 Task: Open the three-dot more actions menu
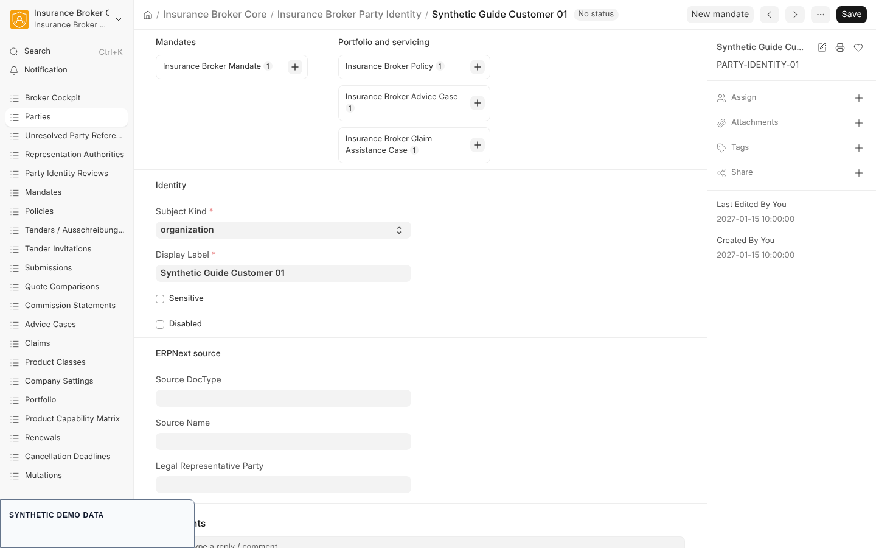(821, 15)
